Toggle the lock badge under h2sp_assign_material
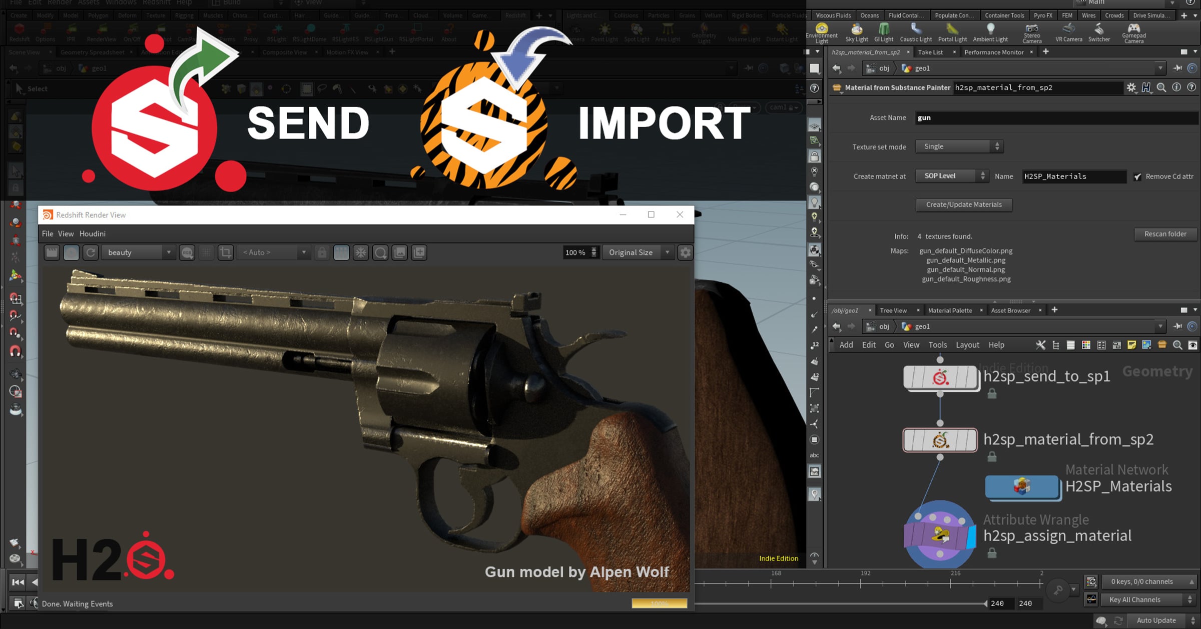The width and height of the screenshot is (1201, 629). pos(992,553)
